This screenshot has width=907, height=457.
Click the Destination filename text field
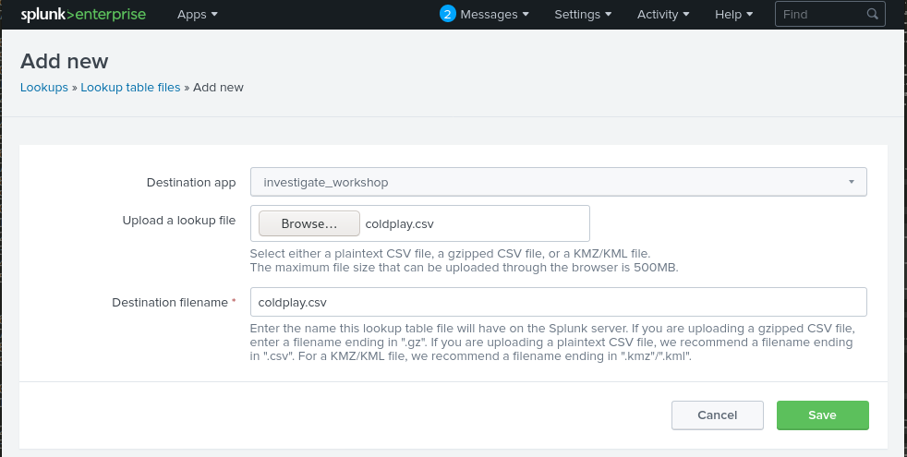pos(558,302)
